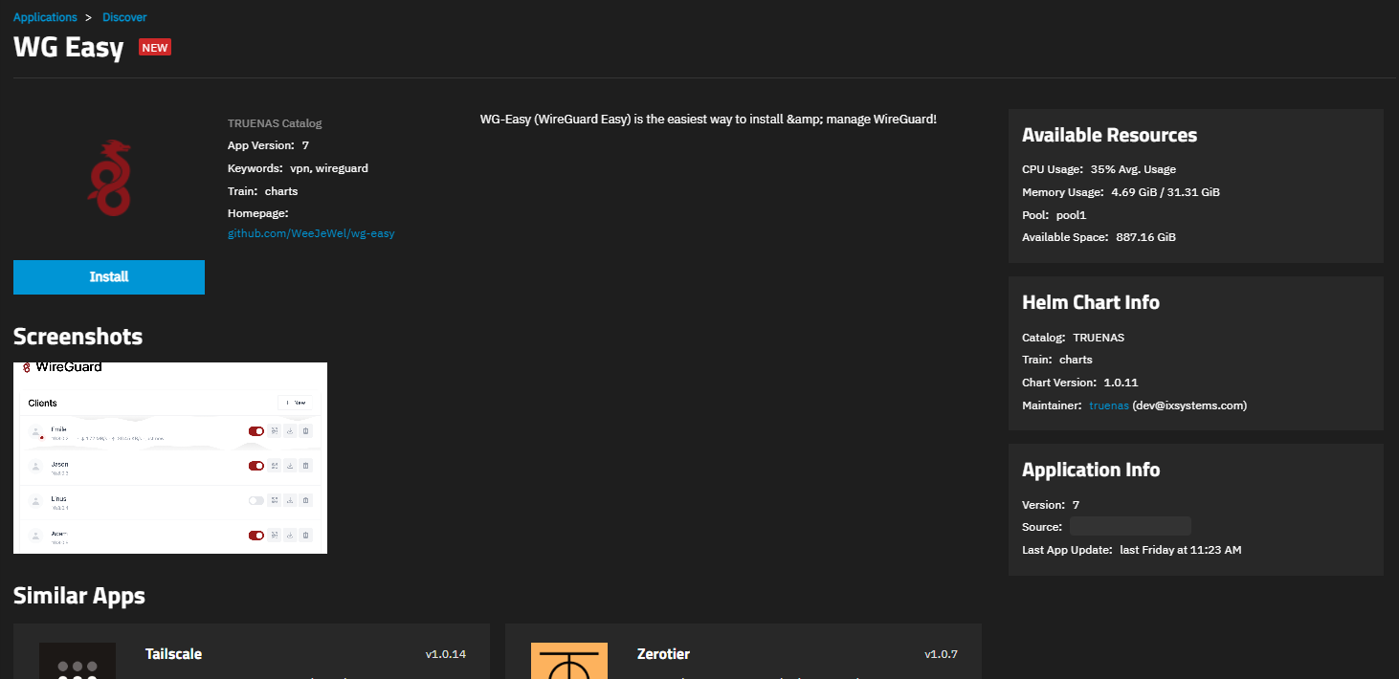Open the Applications breadcrumb link
Screen dimensions: 1399x679
click(x=45, y=17)
